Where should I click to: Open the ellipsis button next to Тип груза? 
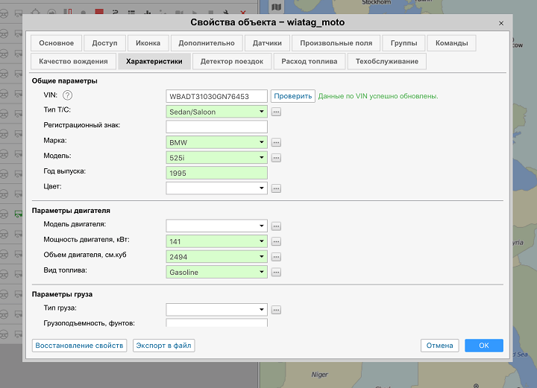(x=276, y=310)
